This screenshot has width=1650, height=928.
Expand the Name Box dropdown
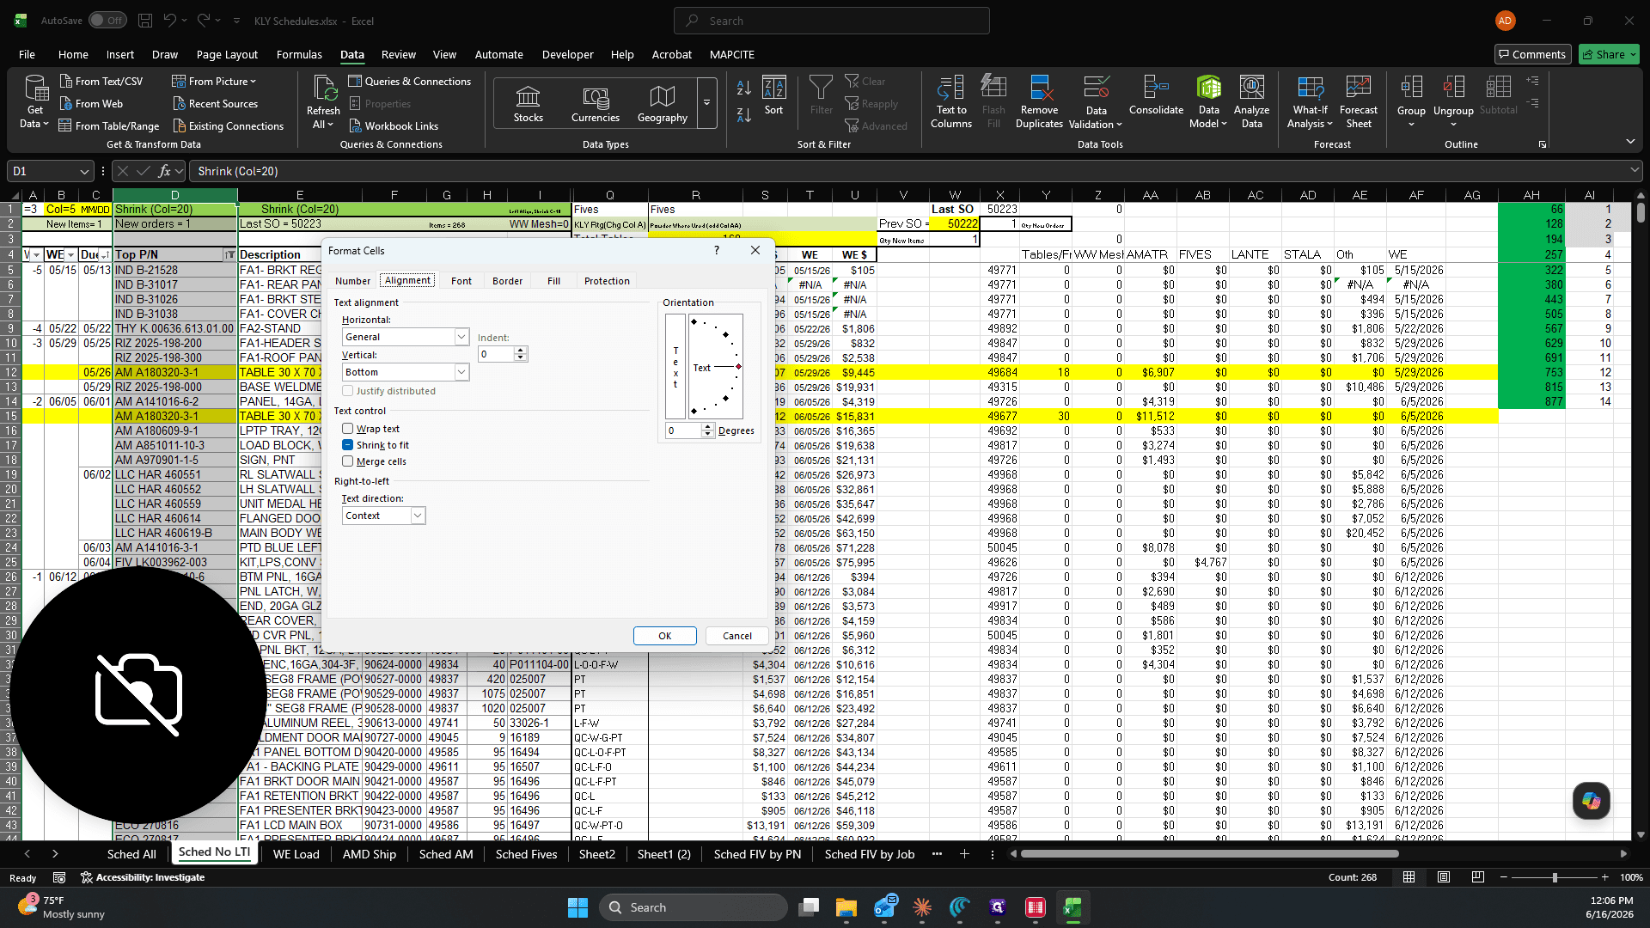point(83,171)
